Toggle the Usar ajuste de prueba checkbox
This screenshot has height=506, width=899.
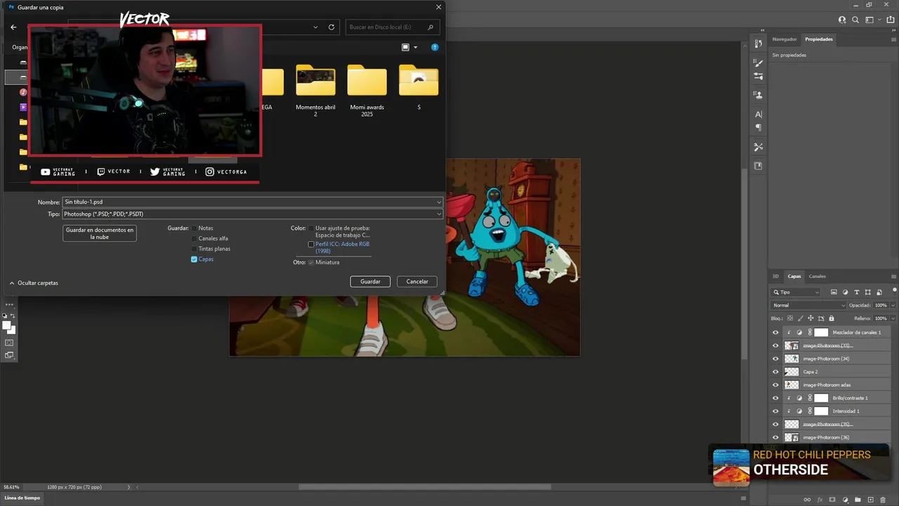[x=311, y=228]
